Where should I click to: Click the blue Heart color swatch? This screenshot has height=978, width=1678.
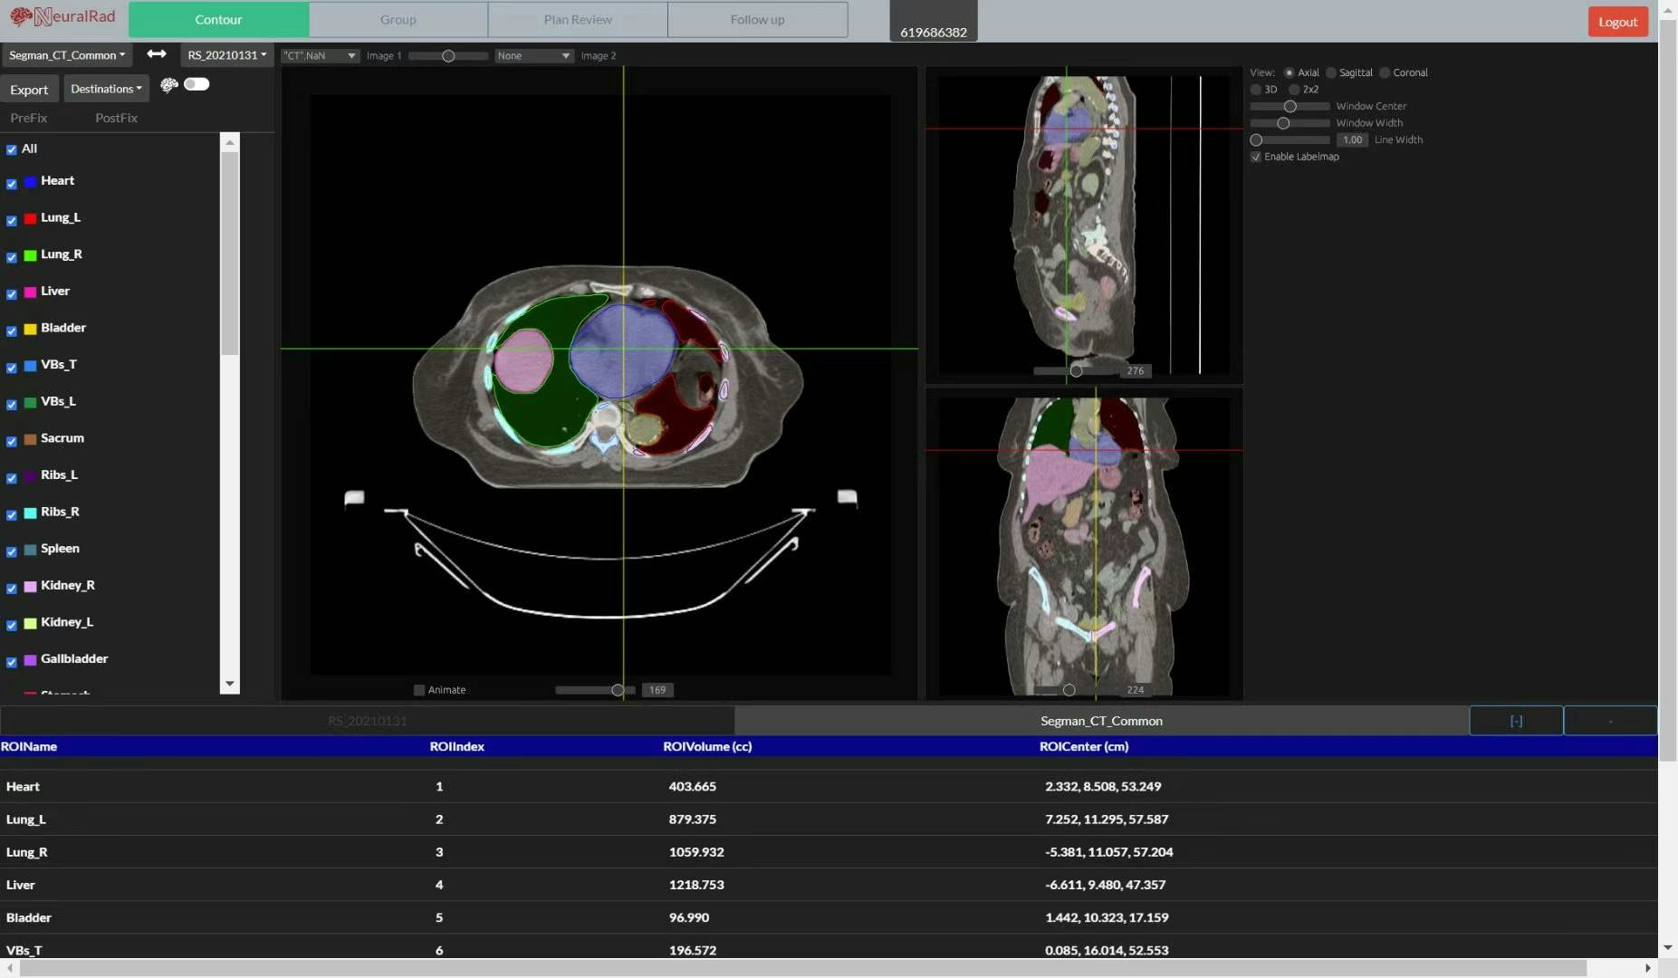tap(30, 182)
